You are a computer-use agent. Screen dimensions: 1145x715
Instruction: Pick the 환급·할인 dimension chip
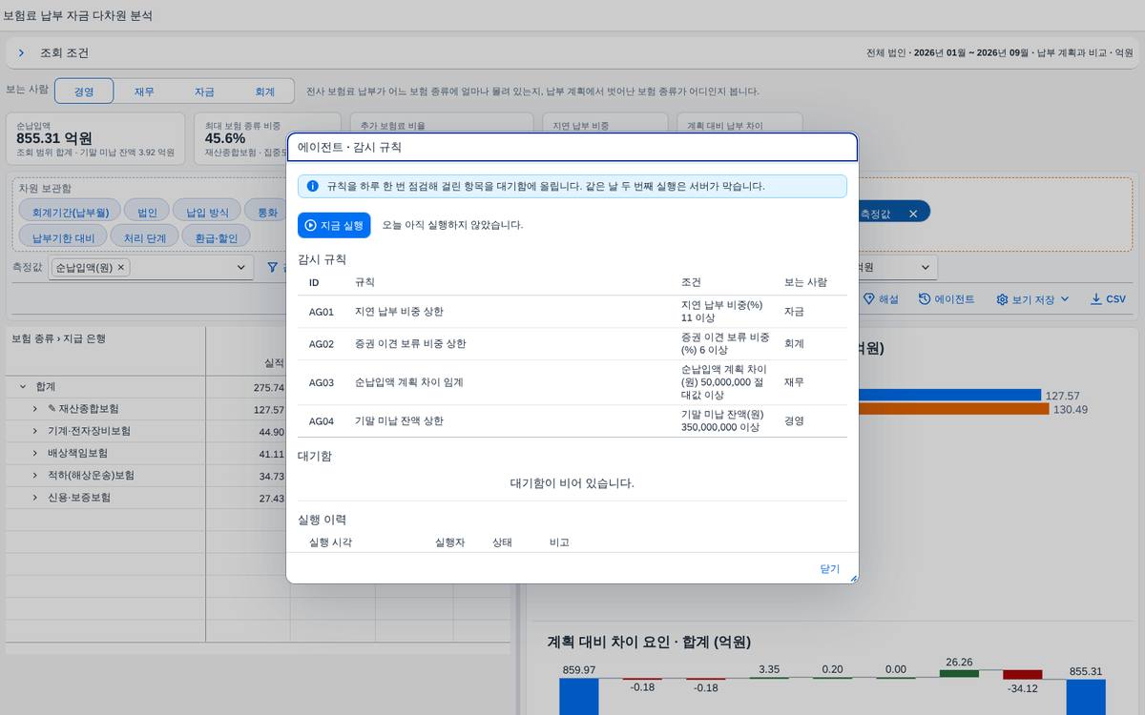216,236
